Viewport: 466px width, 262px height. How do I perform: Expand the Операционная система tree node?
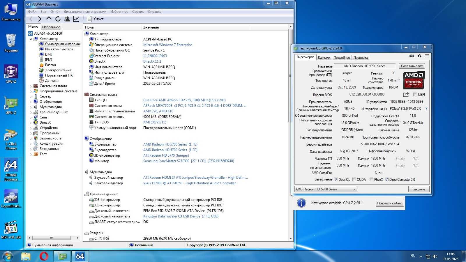coord(31,91)
